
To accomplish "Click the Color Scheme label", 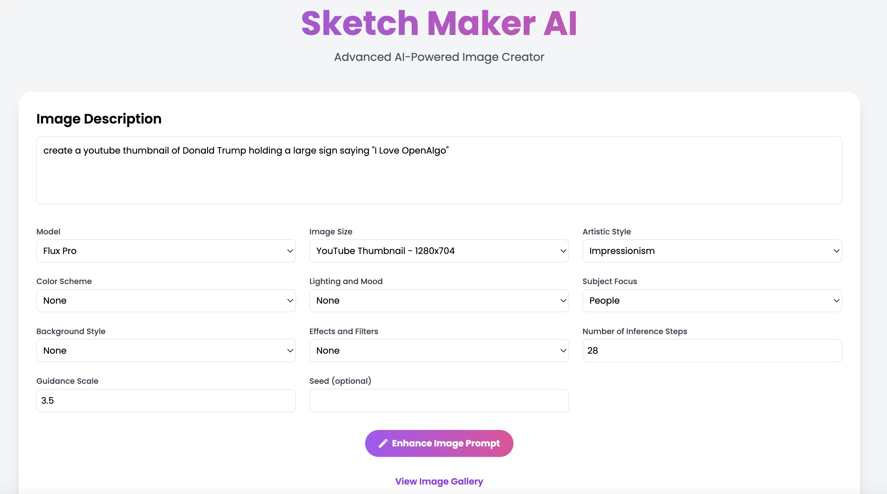I will 64,281.
